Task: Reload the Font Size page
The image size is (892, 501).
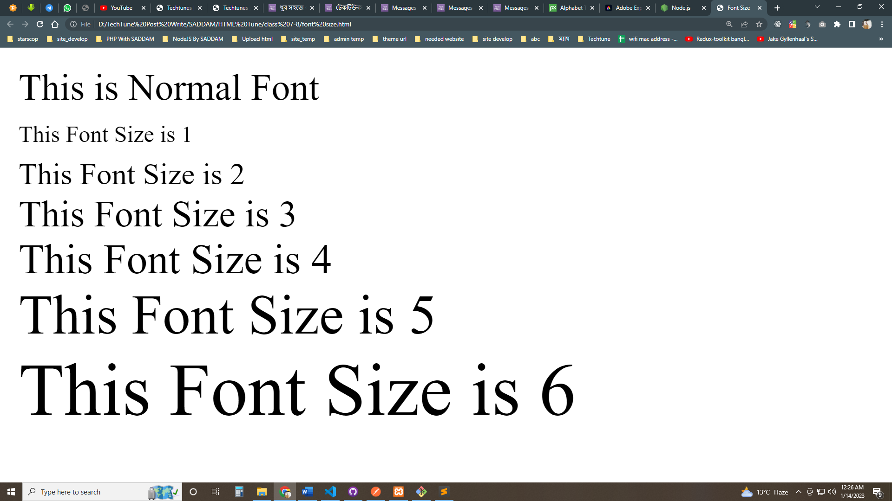Action: (40, 24)
